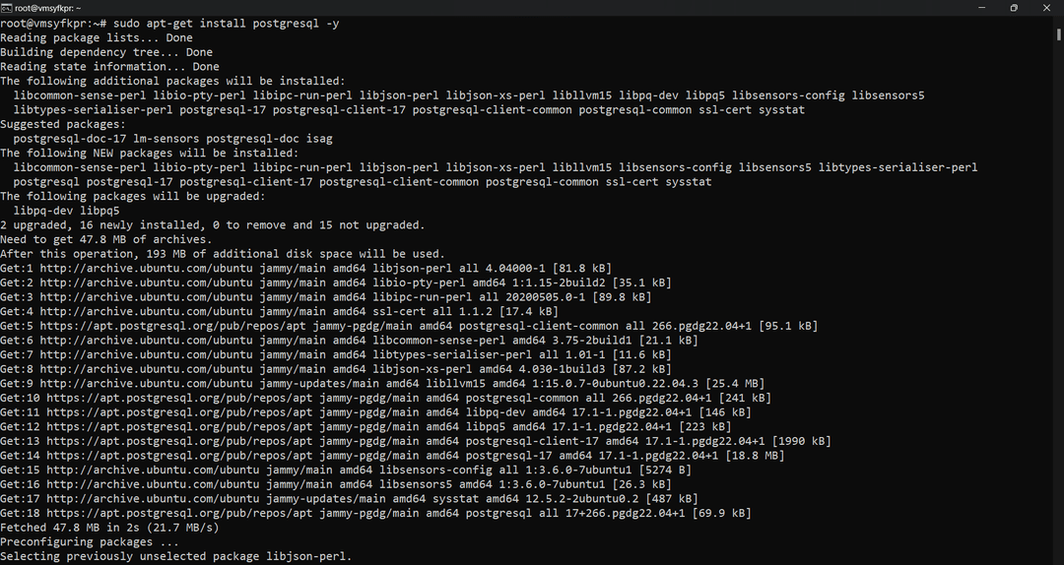Restore down the terminal window

coord(1014,8)
